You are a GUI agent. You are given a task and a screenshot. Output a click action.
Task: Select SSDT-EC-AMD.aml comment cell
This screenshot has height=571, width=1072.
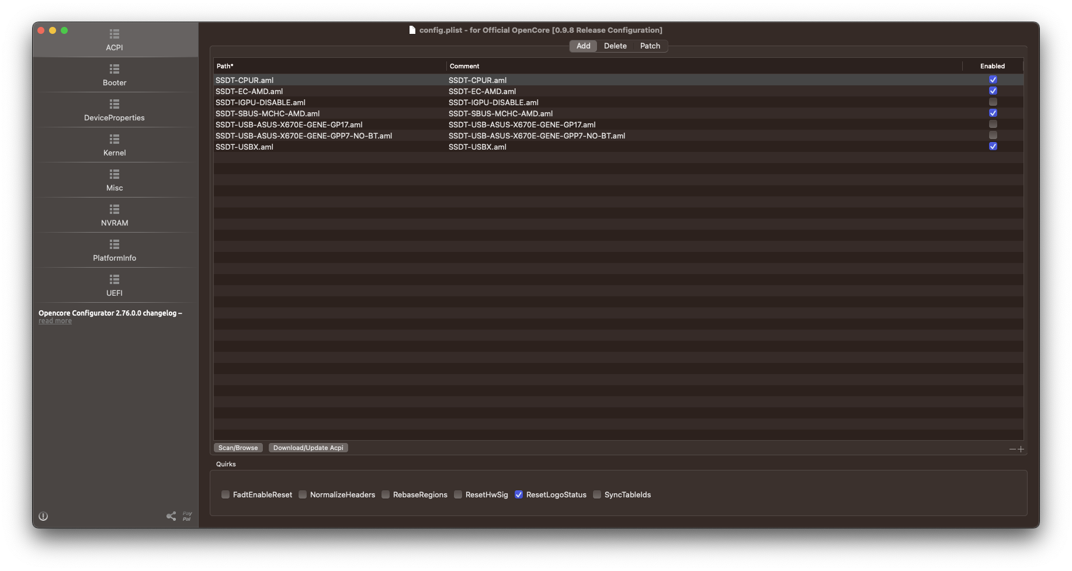[x=705, y=91]
